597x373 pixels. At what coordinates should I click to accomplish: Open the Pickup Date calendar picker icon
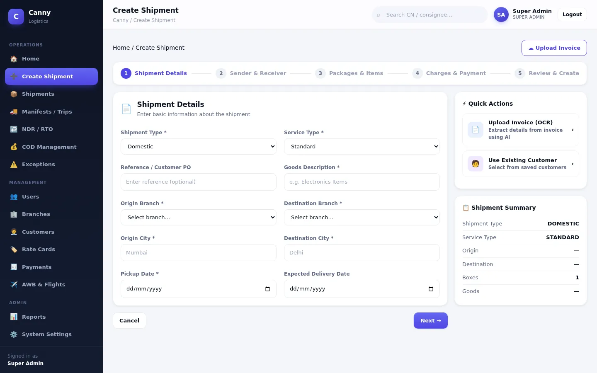(x=267, y=289)
